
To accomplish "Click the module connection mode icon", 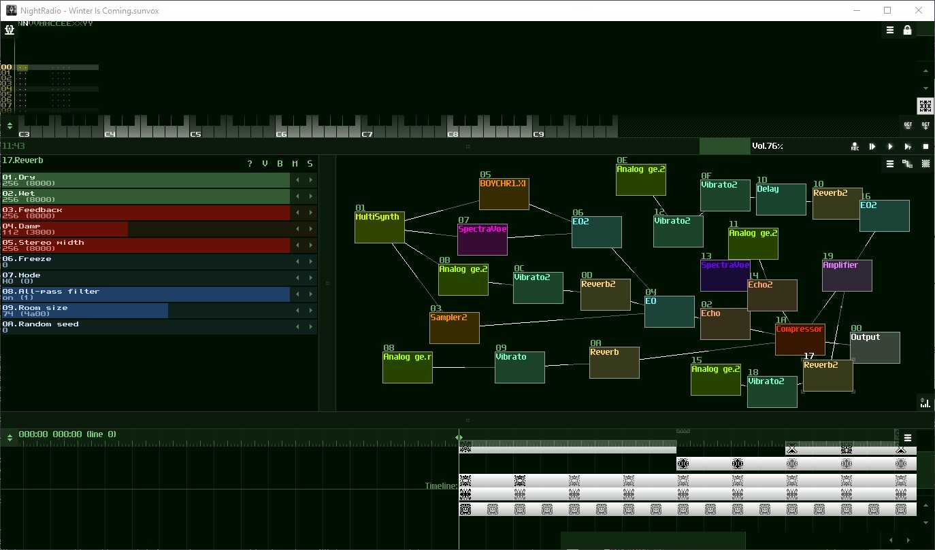I will [907, 164].
